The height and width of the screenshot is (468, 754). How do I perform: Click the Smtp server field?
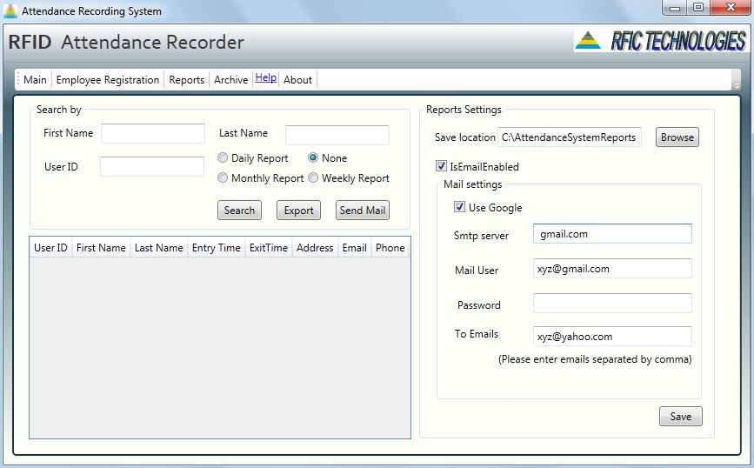click(612, 234)
